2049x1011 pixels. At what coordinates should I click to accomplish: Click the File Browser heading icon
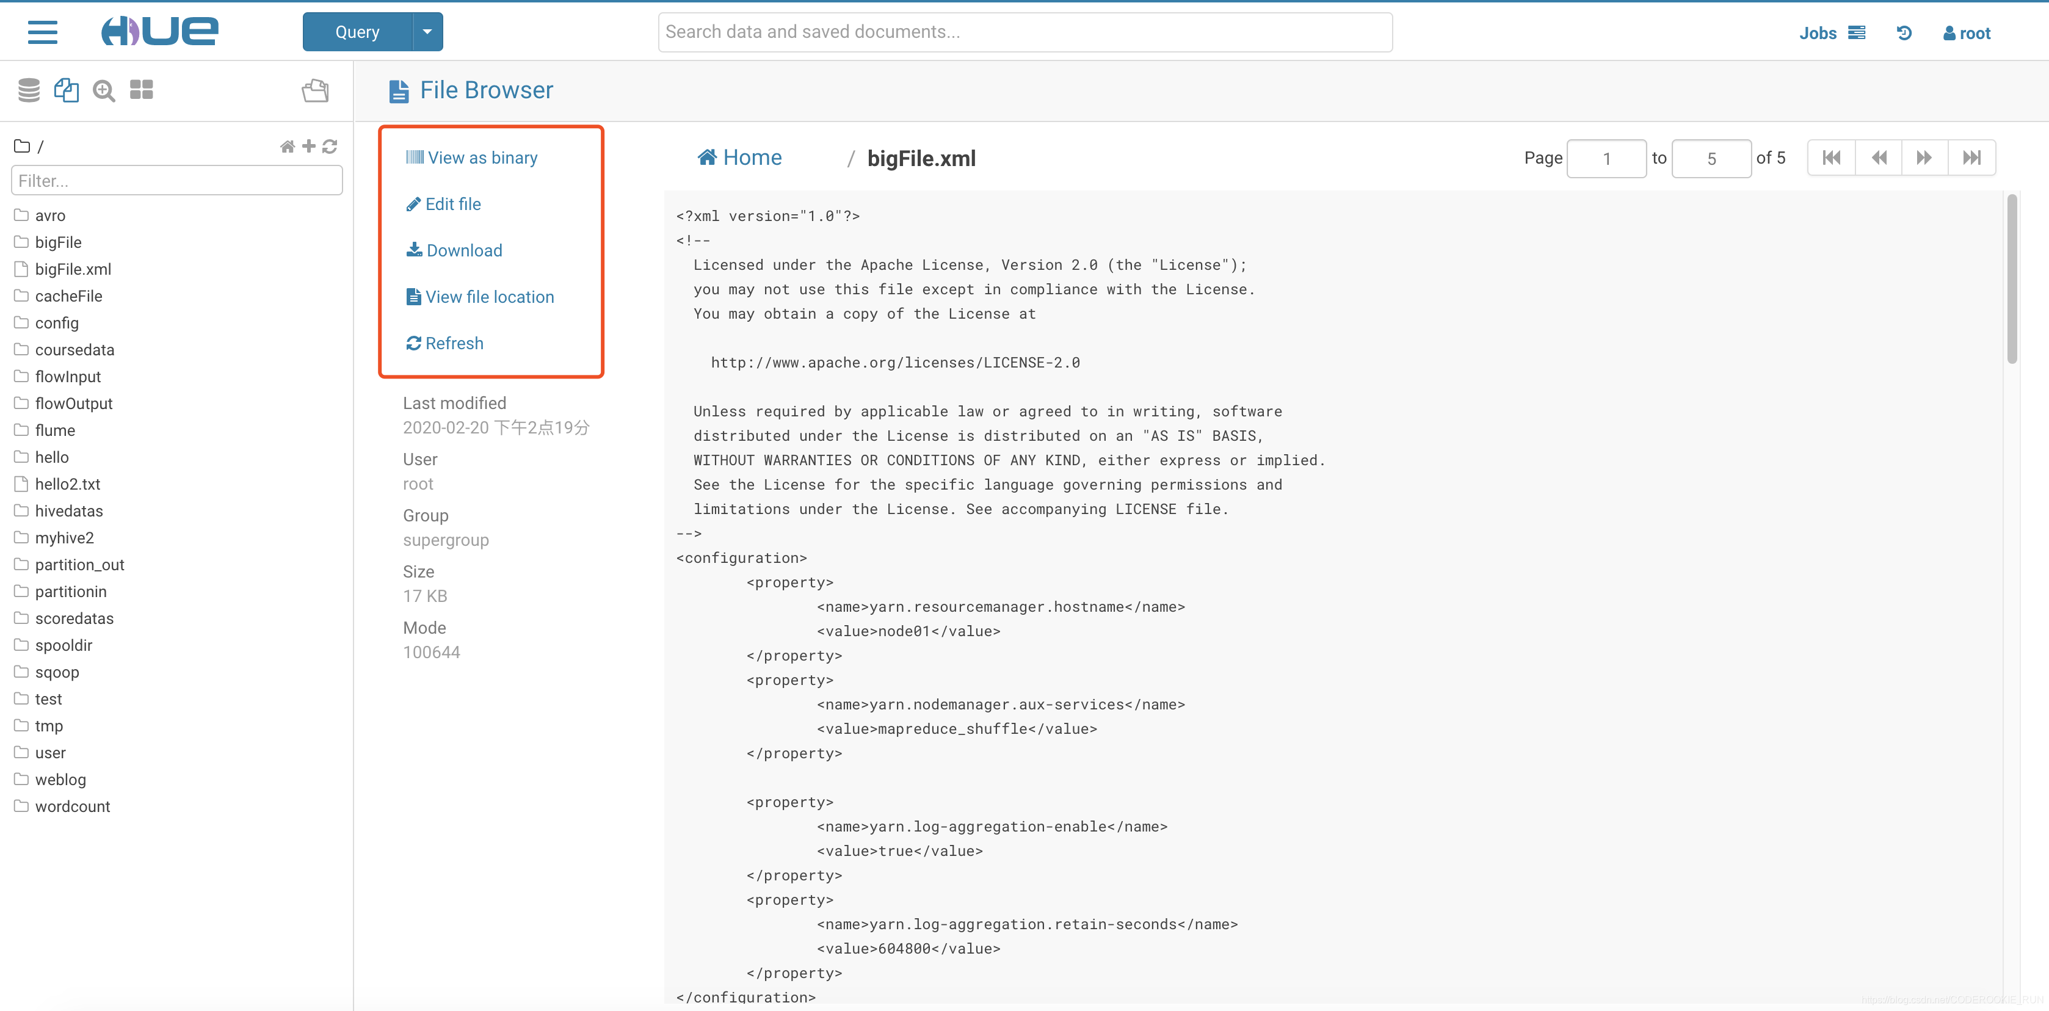click(399, 91)
